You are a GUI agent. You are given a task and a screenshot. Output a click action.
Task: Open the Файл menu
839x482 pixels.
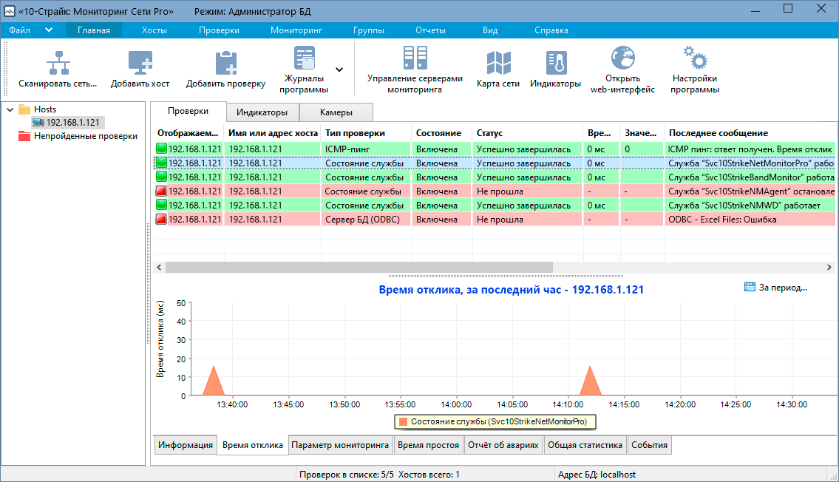point(19,30)
